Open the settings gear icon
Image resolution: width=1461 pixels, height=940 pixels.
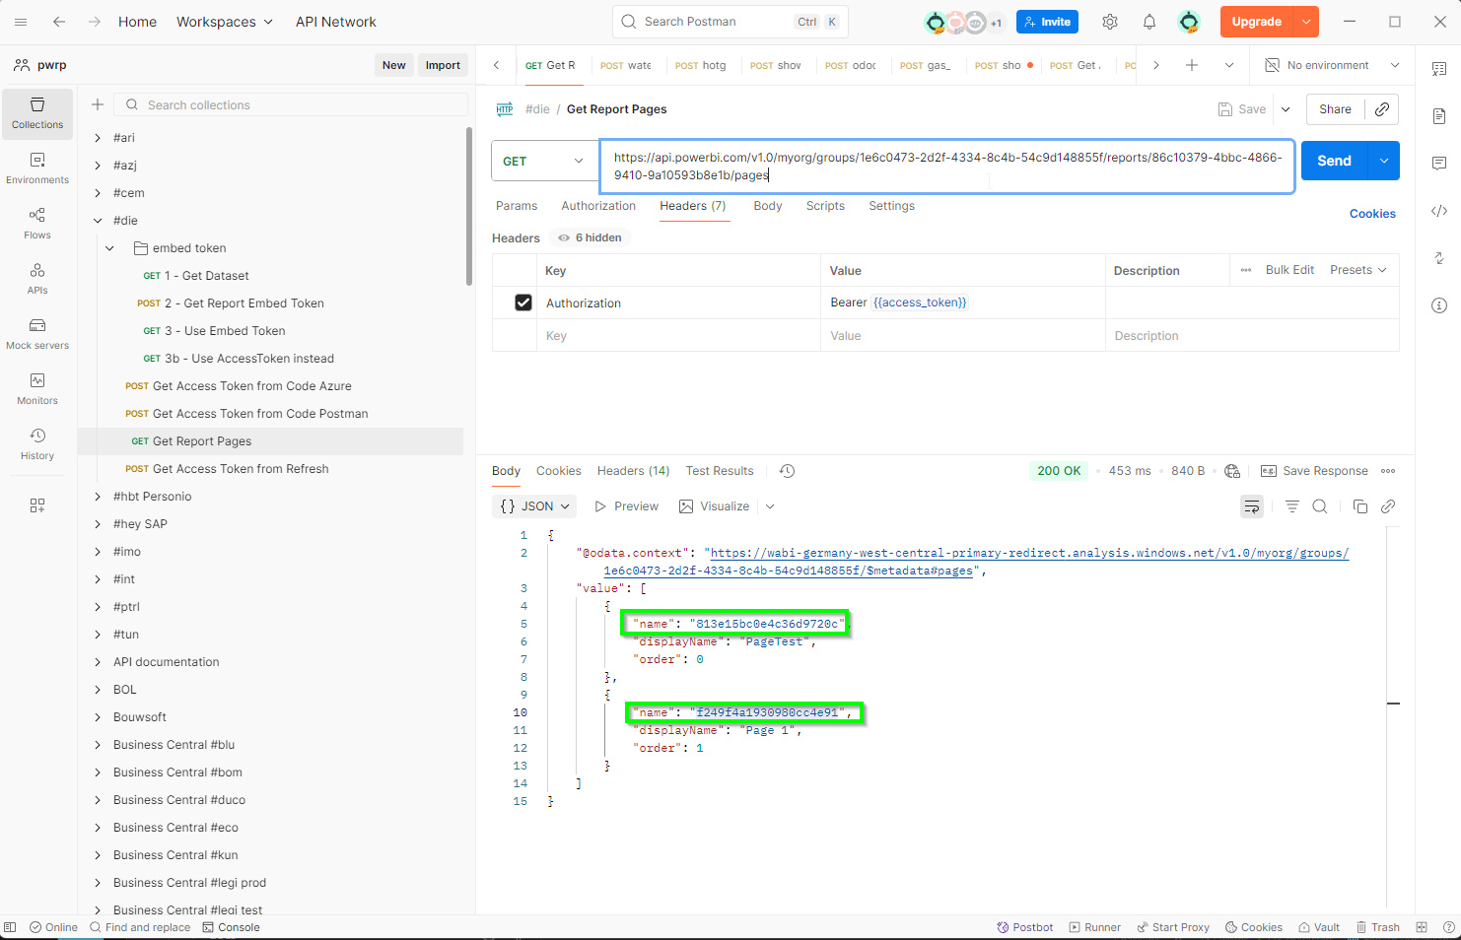coord(1110,22)
